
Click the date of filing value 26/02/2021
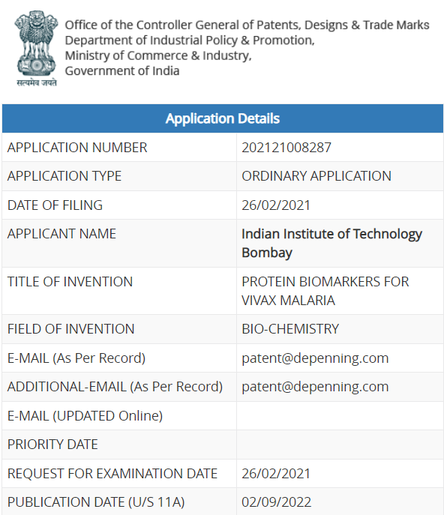pos(276,205)
